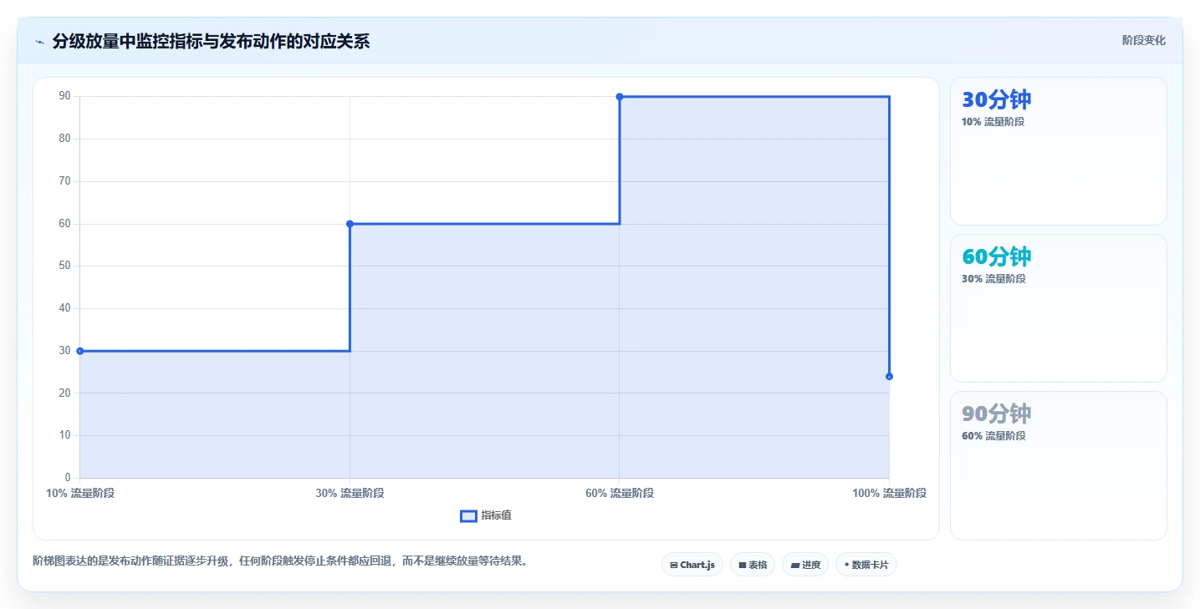Click the 10% 流量阶段 subtitle in 30分钟 card
Image resolution: width=1200 pixels, height=609 pixels.
tap(993, 121)
